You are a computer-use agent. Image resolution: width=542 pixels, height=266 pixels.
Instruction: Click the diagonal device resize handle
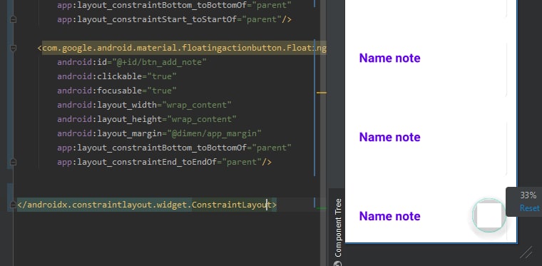click(x=526, y=252)
